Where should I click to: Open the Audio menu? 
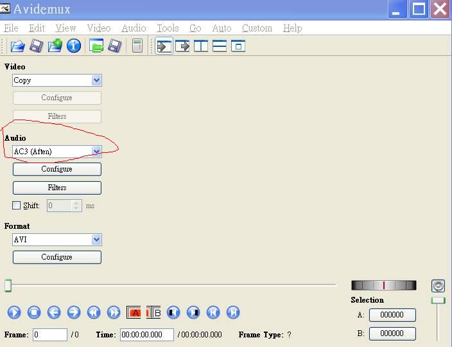pyautogui.click(x=134, y=28)
